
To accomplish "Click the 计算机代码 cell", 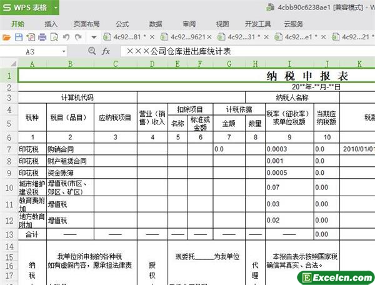I will point(77,97).
